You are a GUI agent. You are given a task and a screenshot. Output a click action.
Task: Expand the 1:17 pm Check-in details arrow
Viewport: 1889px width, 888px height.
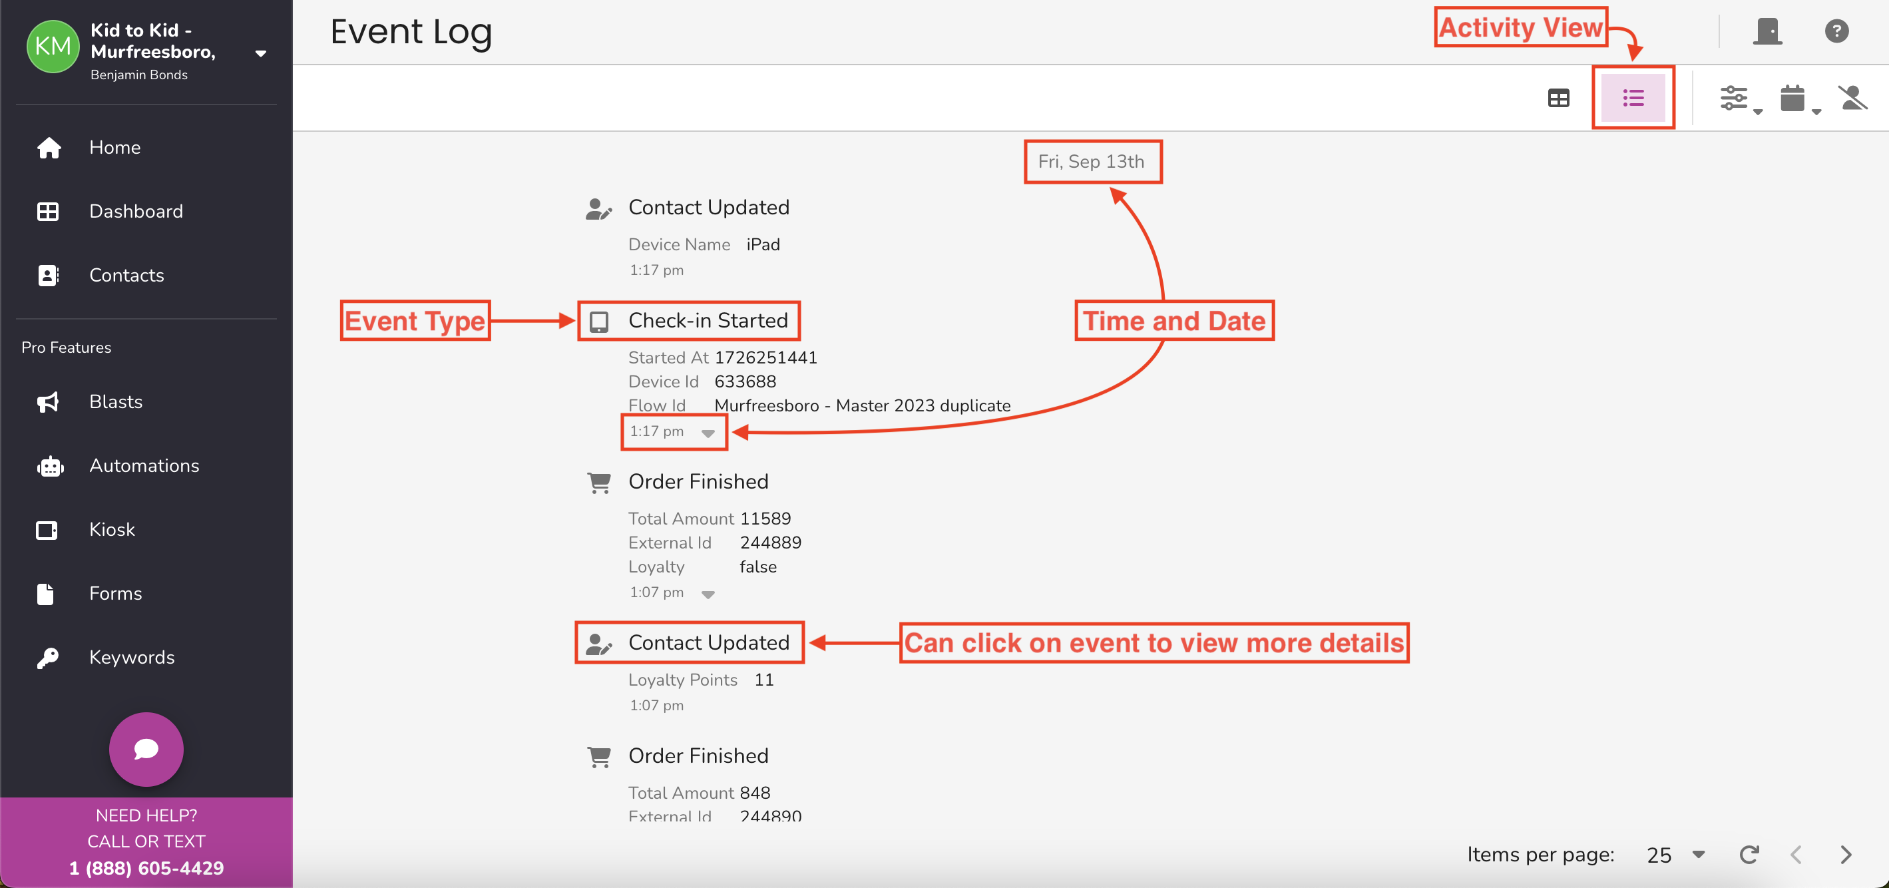pos(708,433)
